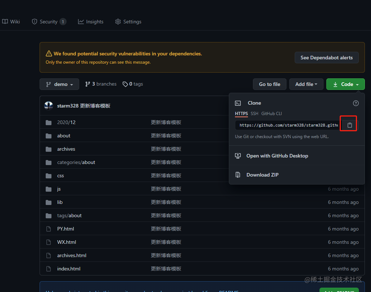This screenshot has width=371, height=292.
Task: View the 0 tags link
Action: click(x=133, y=84)
